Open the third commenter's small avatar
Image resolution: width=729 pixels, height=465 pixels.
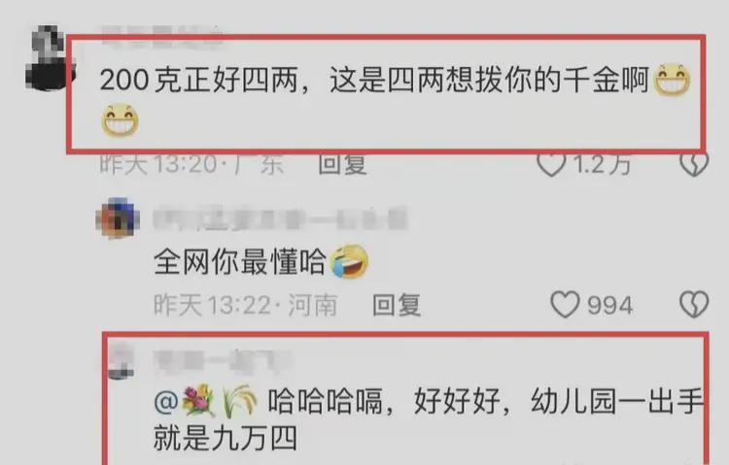(x=121, y=360)
